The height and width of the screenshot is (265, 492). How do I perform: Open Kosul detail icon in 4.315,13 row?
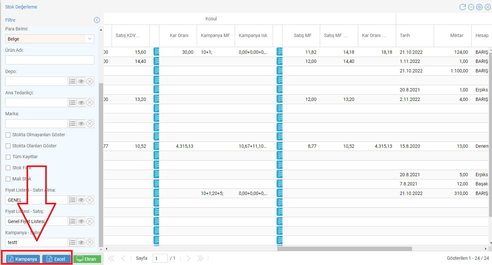pyautogui.click(x=156, y=146)
